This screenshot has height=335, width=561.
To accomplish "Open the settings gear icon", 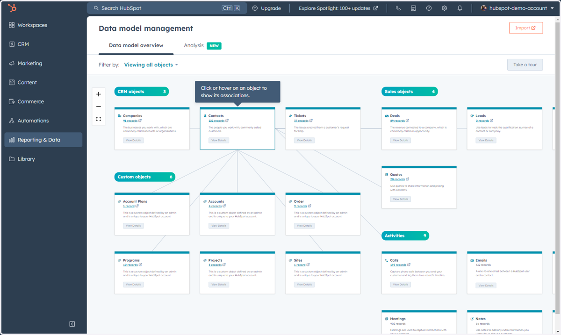I will (x=444, y=8).
